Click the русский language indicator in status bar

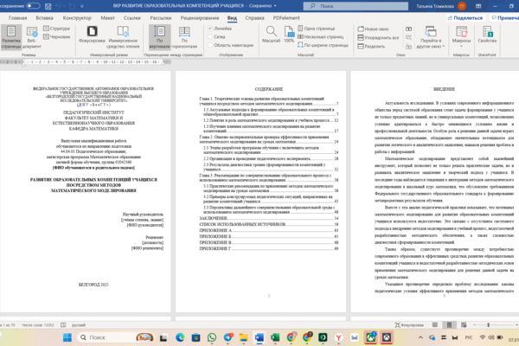point(79,325)
